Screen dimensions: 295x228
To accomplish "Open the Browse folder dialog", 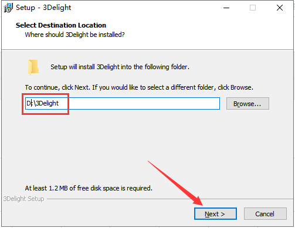I will [x=247, y=104].
